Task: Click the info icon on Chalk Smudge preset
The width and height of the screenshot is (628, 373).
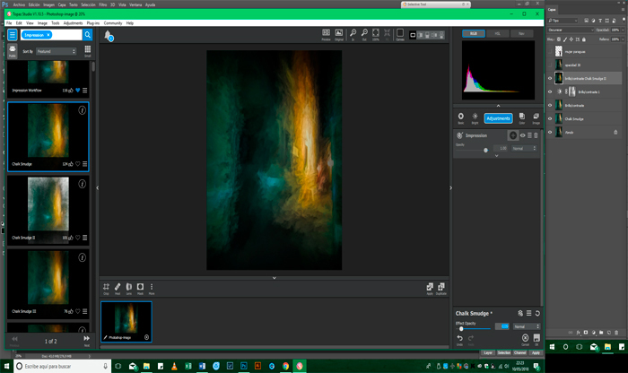Action: (x=83, y=111)
